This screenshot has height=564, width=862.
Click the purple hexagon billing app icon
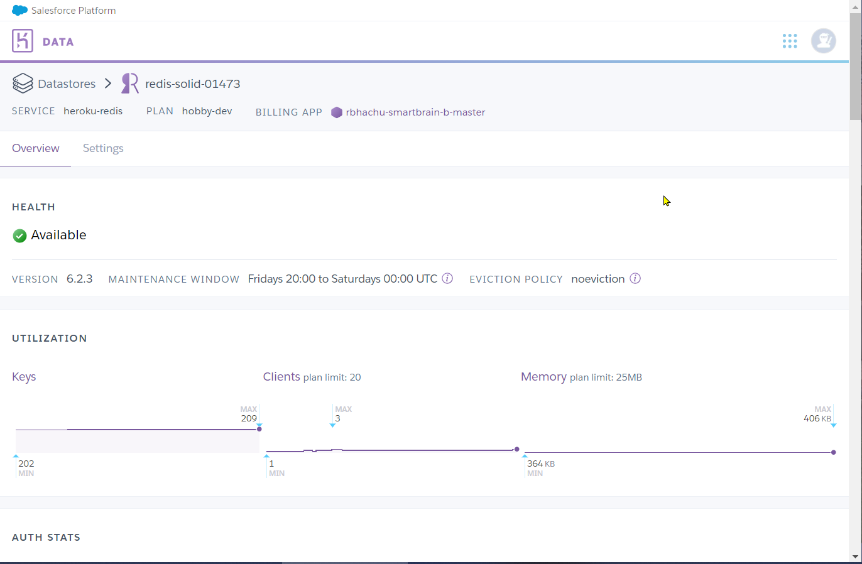tap(337, 112)
